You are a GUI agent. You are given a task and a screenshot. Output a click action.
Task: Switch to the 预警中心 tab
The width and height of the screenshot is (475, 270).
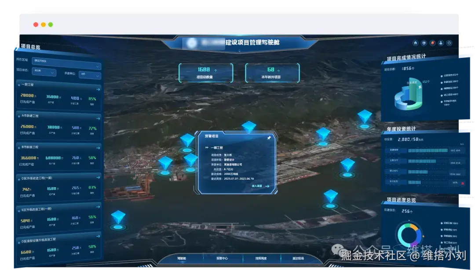(222, 259)
